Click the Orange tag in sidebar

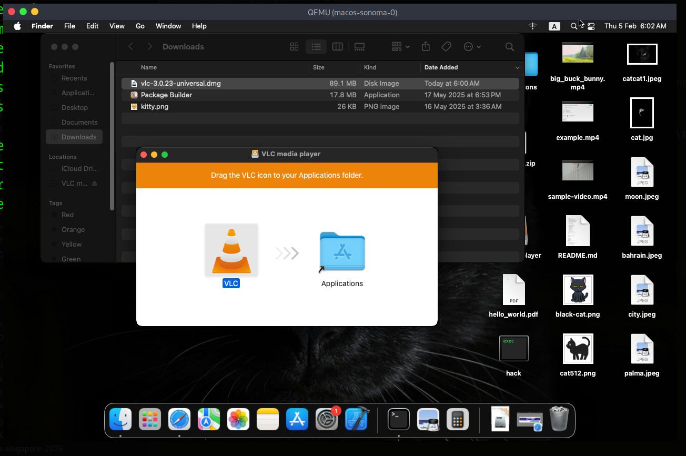coord(73,229)
